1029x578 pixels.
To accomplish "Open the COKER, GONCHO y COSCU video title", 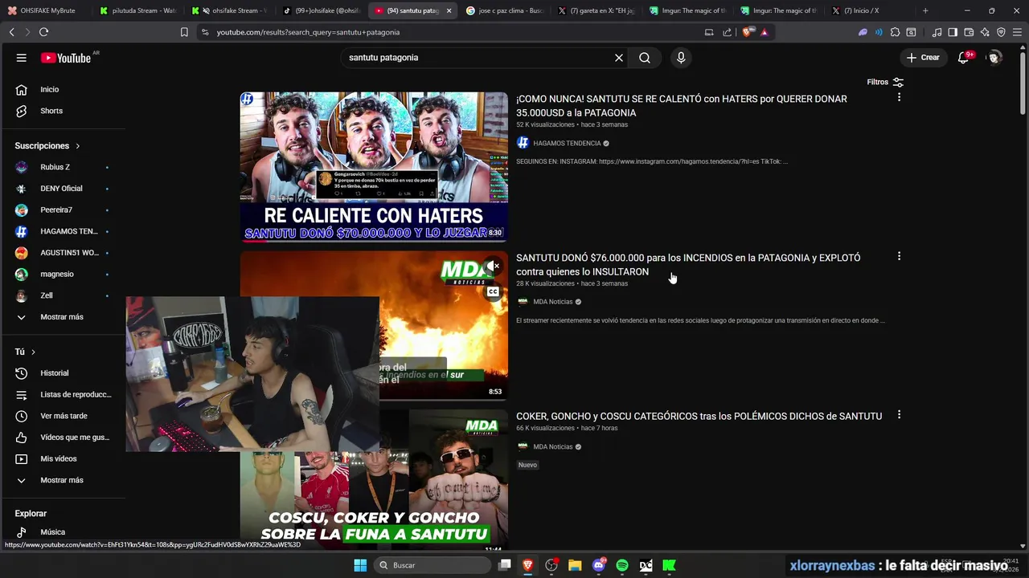I will coord(699,416).
